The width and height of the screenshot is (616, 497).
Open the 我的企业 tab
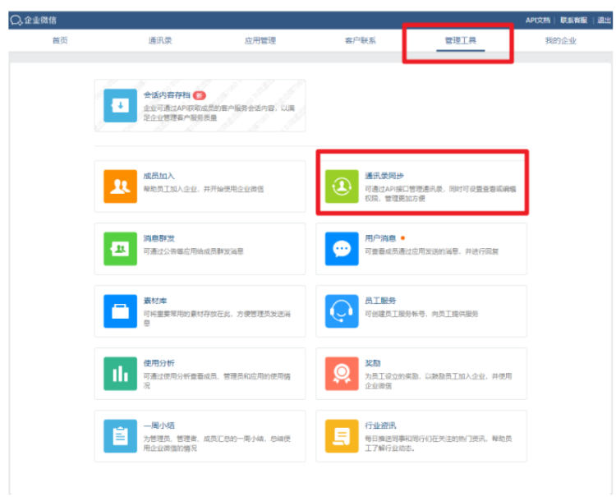[560, 40]
